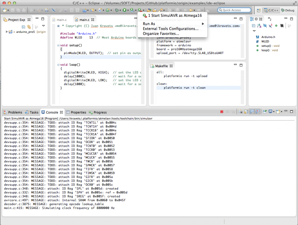Click the External Tools run icon
This screenshot has width=298, height=225.
[x=140, y=10]
